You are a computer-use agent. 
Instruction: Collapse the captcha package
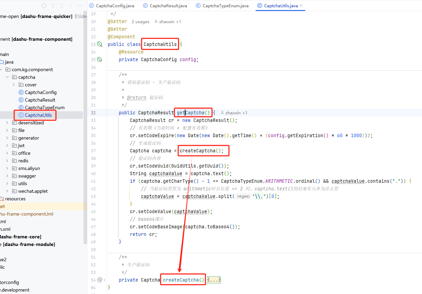coord(8,77)
